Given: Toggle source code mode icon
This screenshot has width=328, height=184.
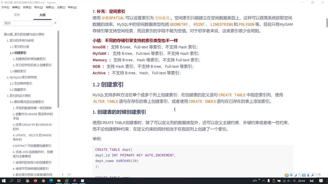Looking at the screenshot, I should (x=69, y=175).
